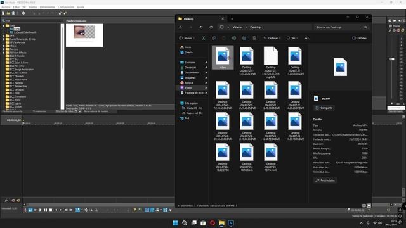This screenshot has height=228, width=406.
Task: Select the adaw file in File Explorer
Action: click(223, 58)
